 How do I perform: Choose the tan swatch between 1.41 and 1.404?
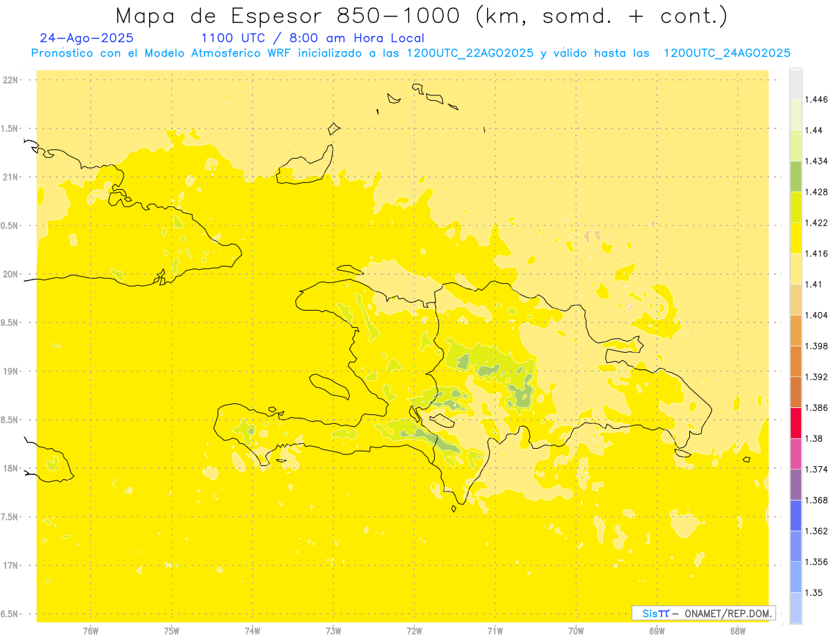[x=796, y=300]
